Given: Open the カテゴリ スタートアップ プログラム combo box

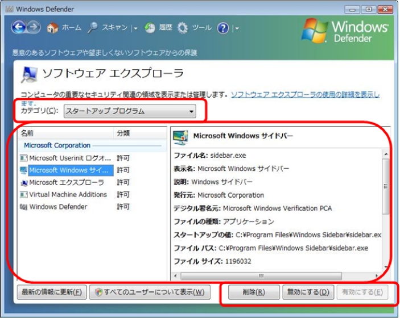Looking at the screenshot, I should [130, 111].
